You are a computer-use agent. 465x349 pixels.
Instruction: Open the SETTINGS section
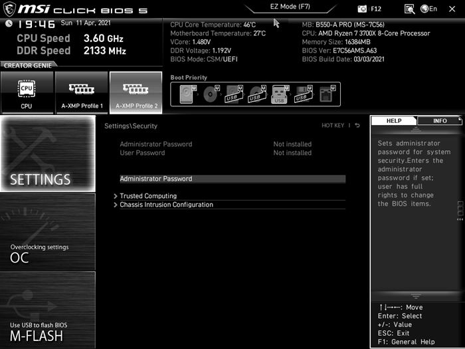point(48,154)
